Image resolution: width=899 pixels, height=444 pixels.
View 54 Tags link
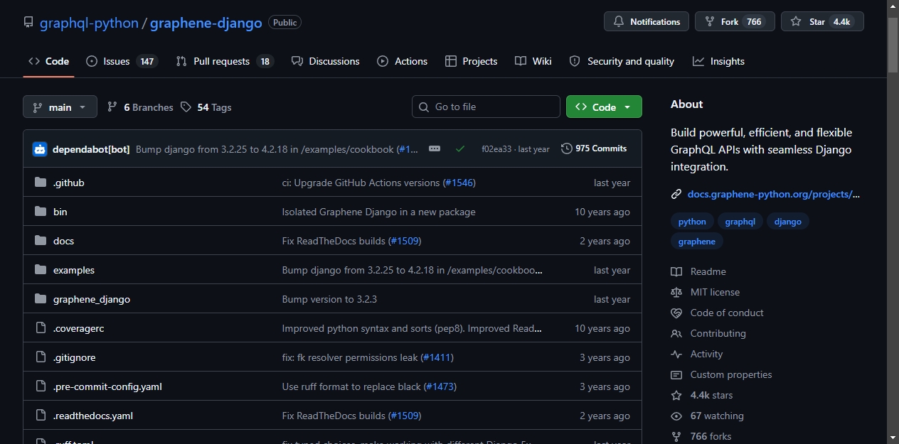(x=206, y=107)
